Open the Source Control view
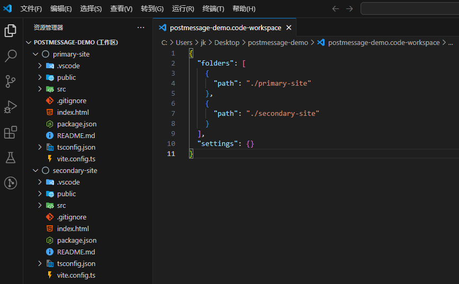Viewport: 459px width, 284px height. (x=11, y=81)
